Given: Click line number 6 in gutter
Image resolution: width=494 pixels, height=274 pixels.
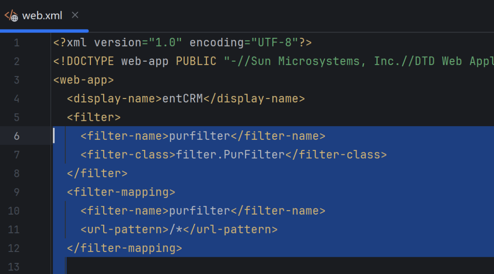Looking at the screenshot, I should 16,136.
